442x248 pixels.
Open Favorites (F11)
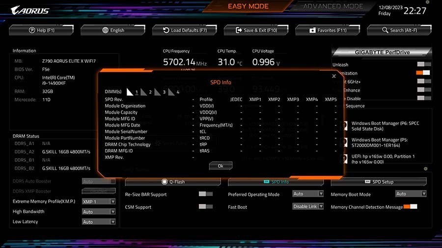[x=328, y=30]
